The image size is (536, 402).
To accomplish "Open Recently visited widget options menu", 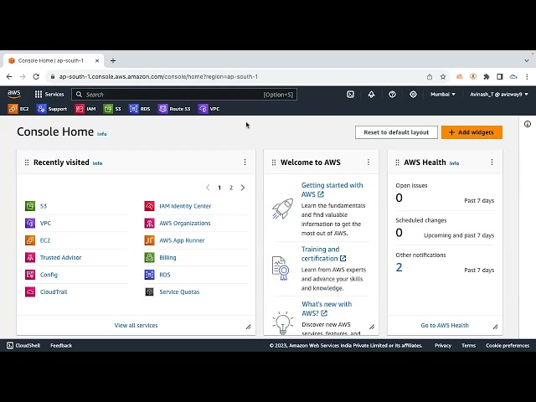I will (245, 162).
